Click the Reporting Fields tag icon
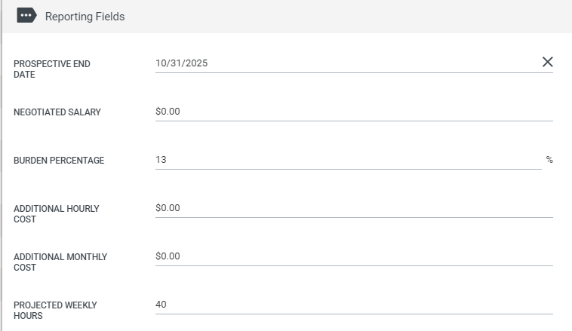The width and height of the screenshot is (572, 331). point(26,15)
